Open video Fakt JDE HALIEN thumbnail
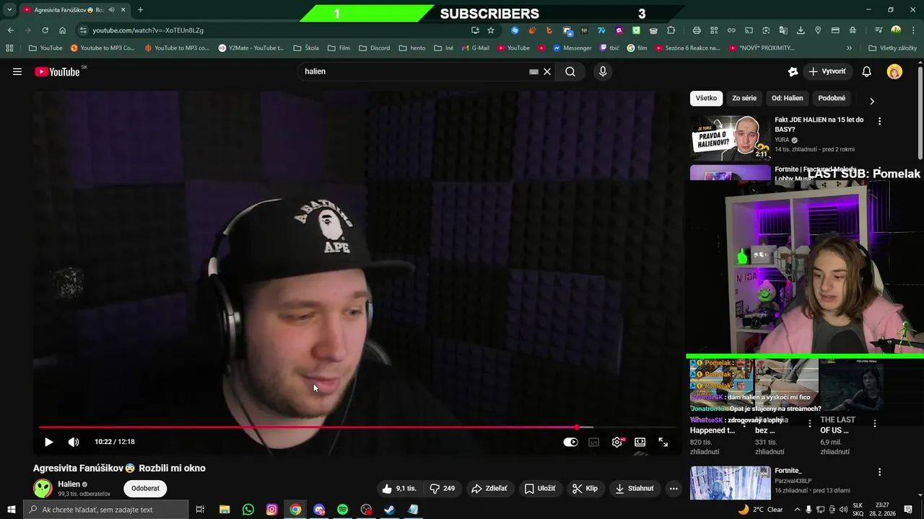The image size is (924, 519). point(730,138)
